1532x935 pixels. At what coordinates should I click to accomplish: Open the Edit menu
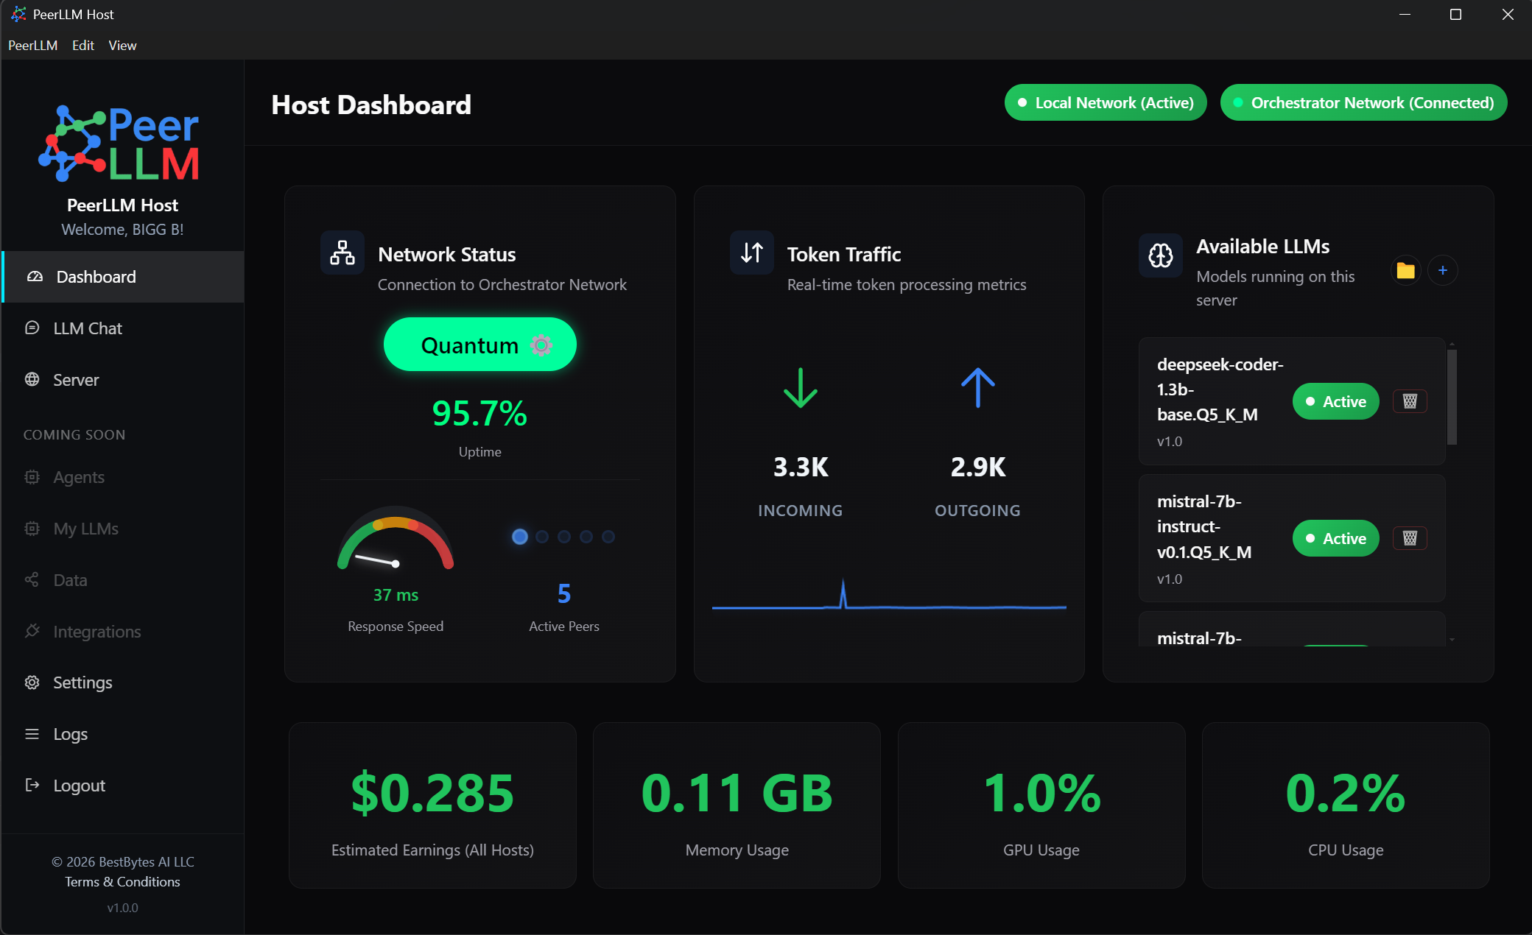82,46
